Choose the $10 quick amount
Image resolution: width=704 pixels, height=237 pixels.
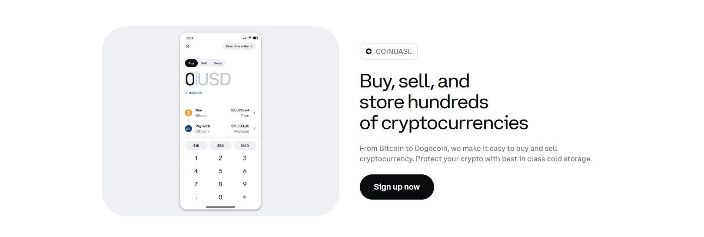(196, 146)
